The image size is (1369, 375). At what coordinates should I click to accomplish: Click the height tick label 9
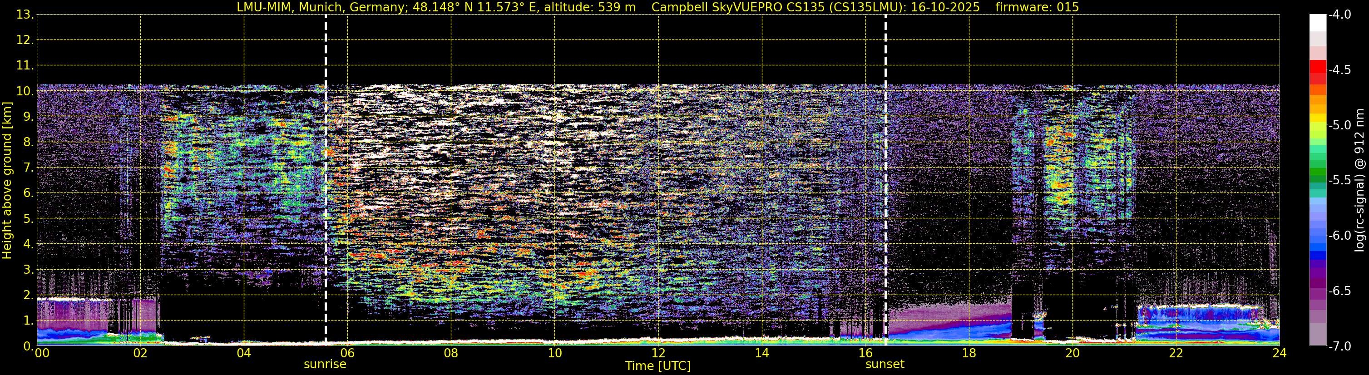(x=28, y=117)
